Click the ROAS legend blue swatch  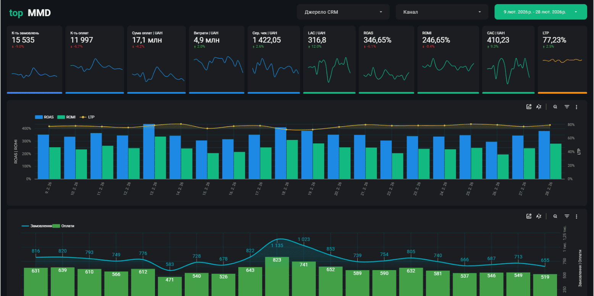point(39,117)
